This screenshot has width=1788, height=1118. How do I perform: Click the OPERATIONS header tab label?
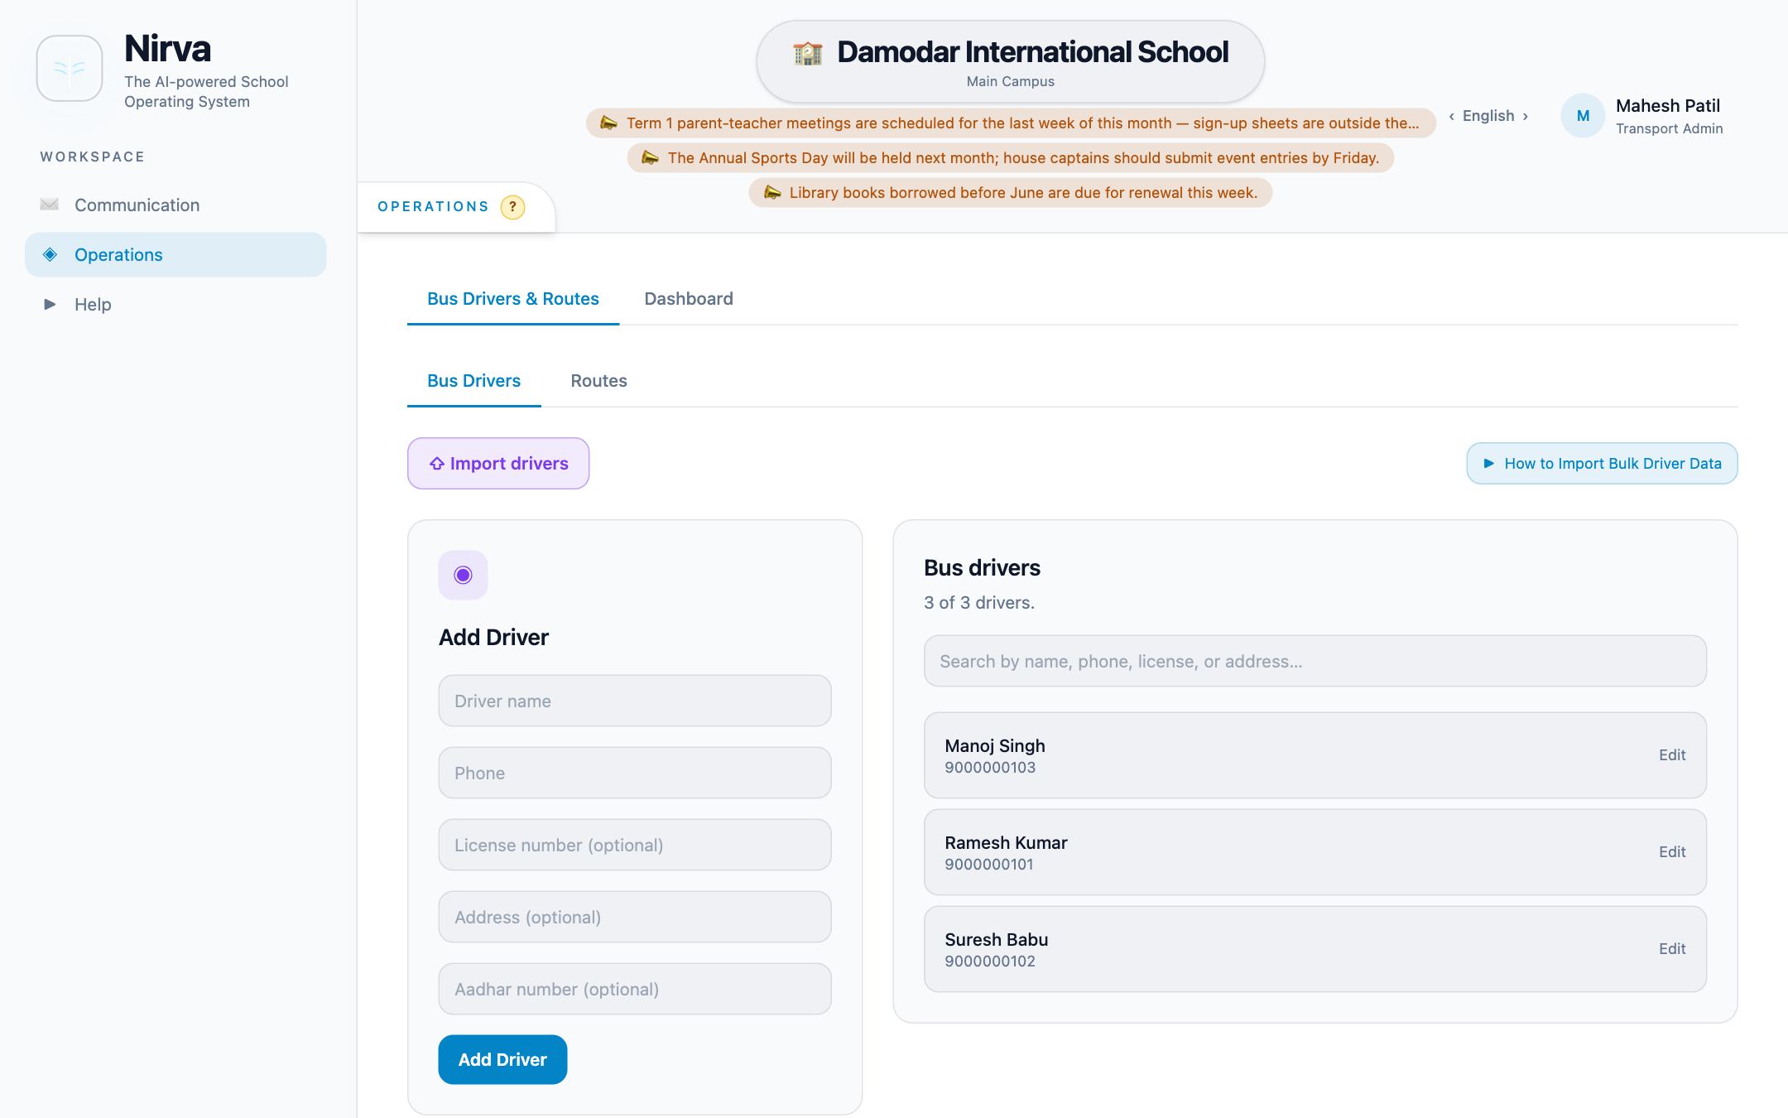pyautogui.click(x=434, y=206)
